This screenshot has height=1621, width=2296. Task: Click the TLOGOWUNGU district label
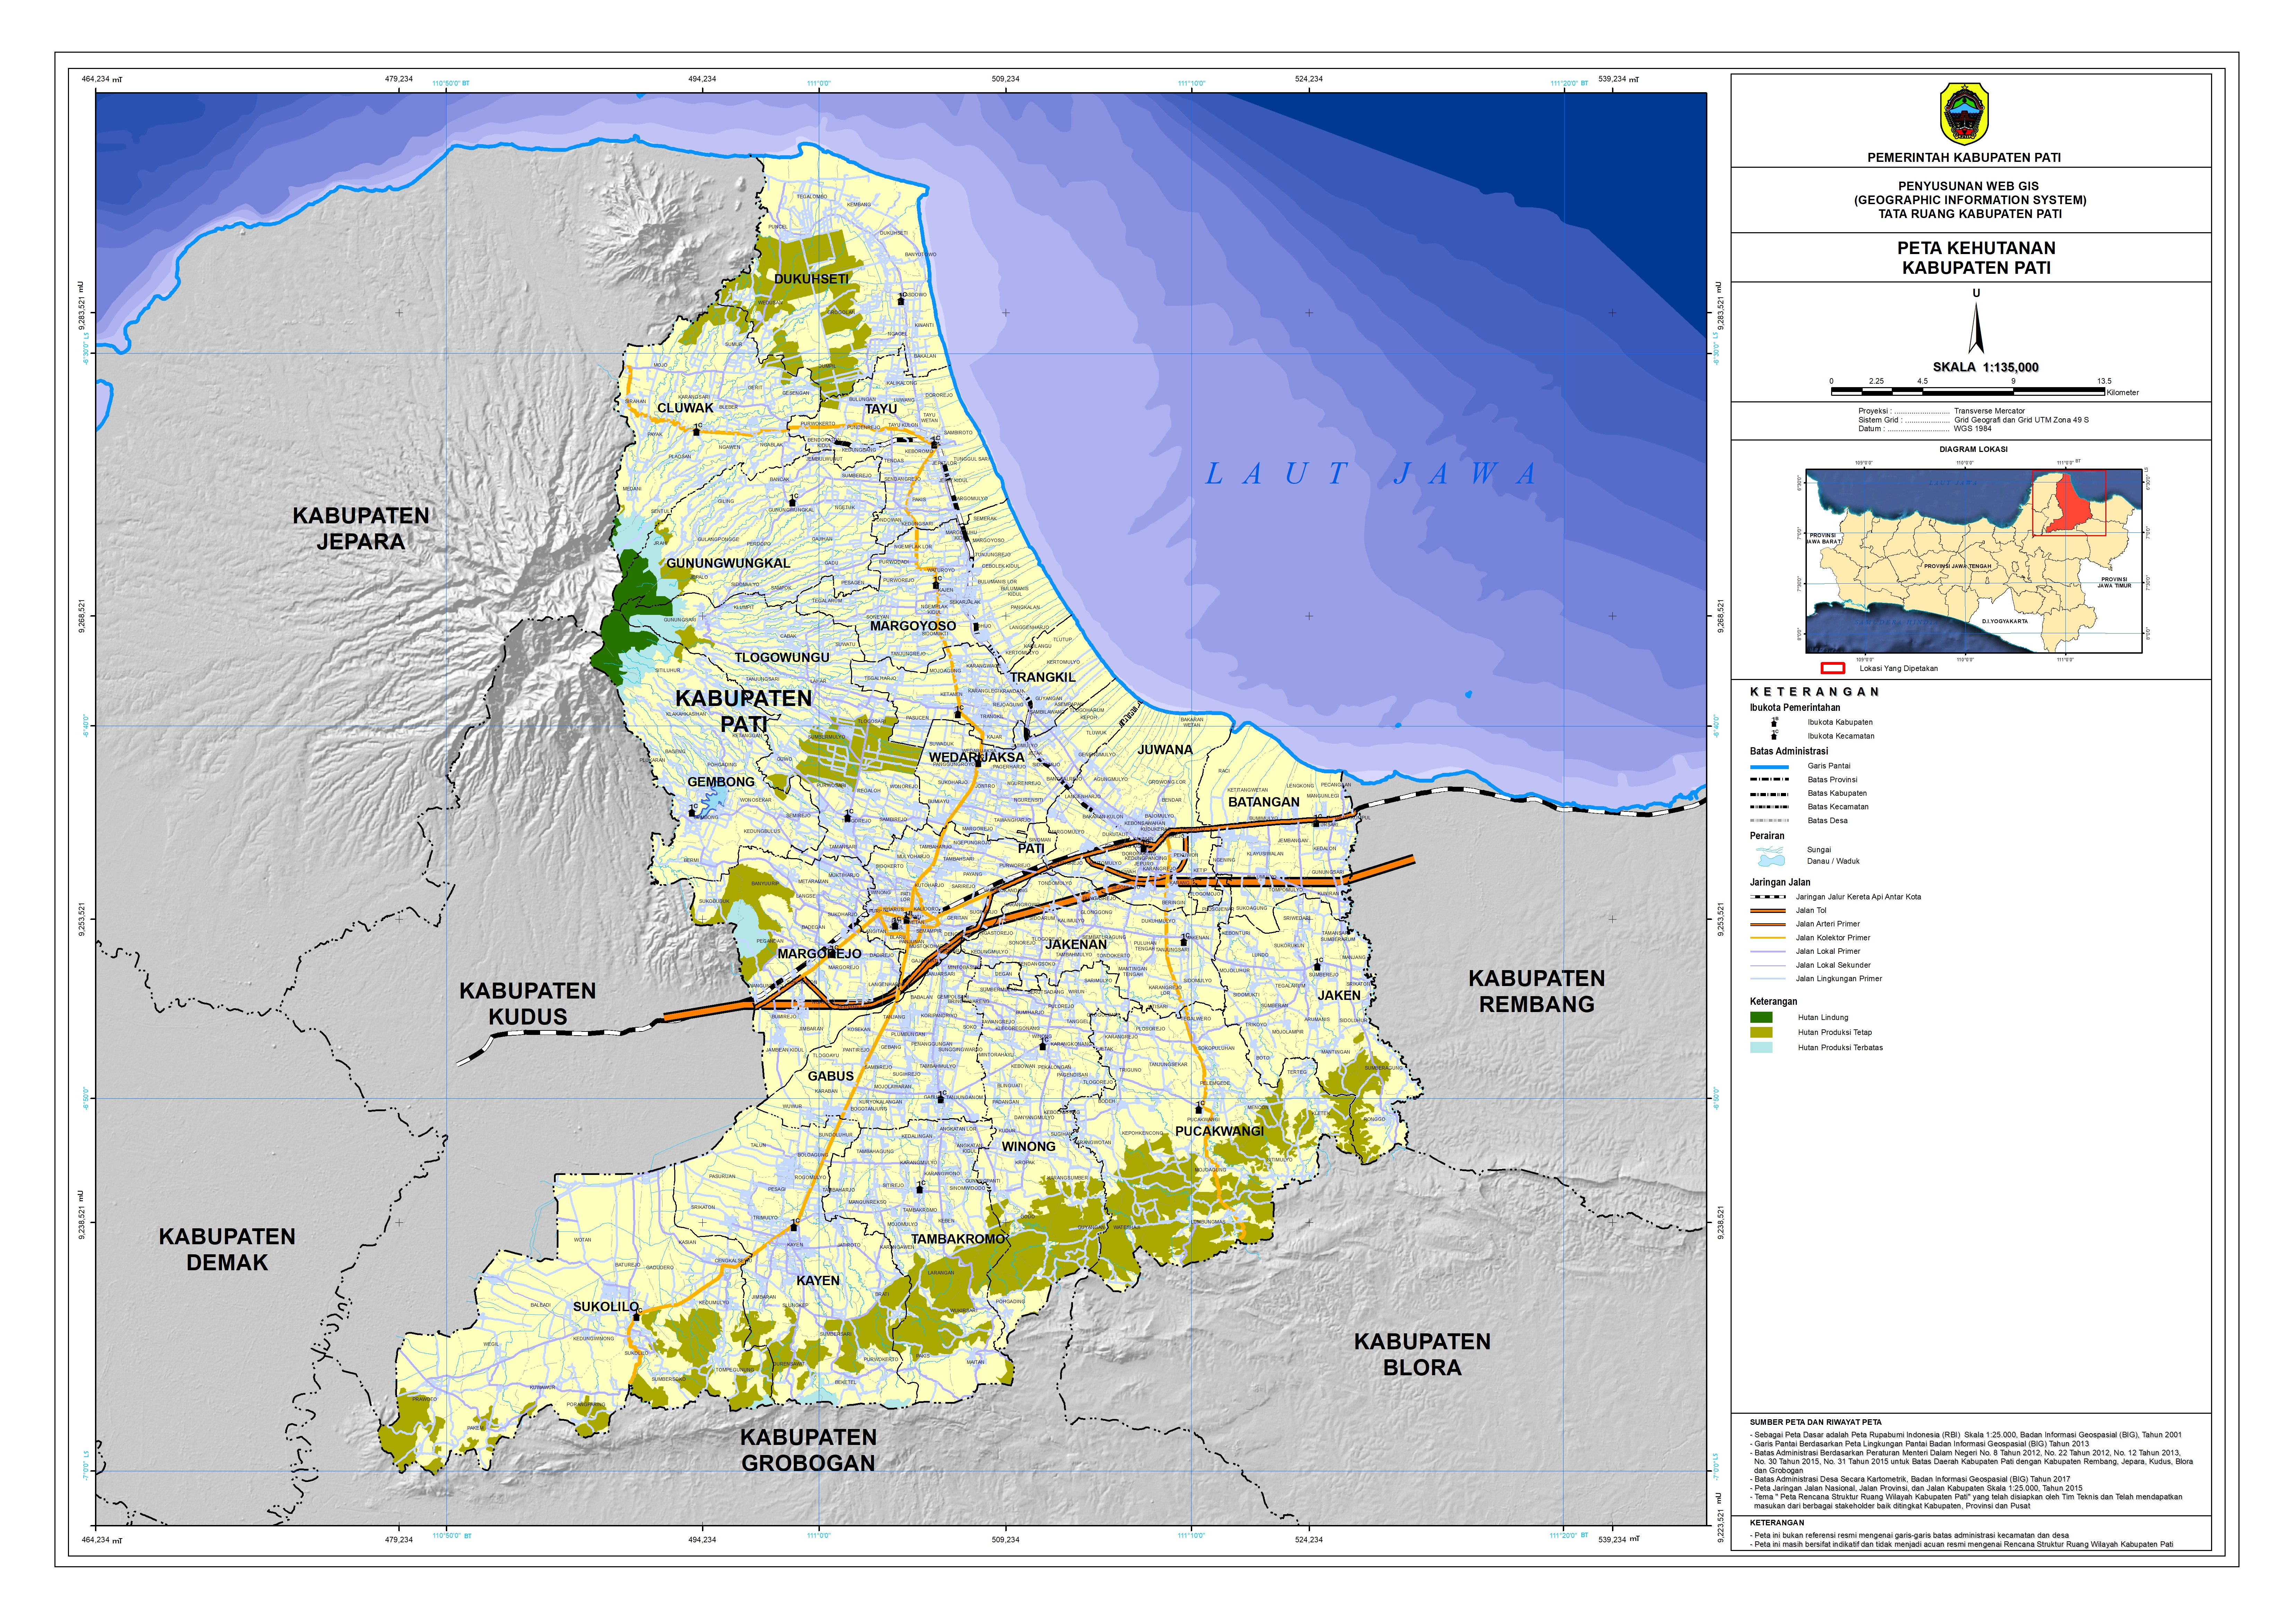coord(782,658)
